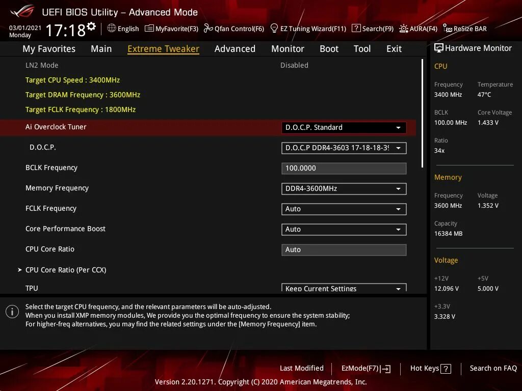Change the BIOS language from English
The height and width of the screenshot is (391, 522).
(x=123, y=29)
